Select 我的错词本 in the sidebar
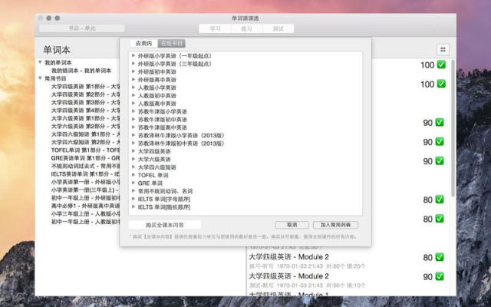491x307 pixels. click(x=81, y=71)
